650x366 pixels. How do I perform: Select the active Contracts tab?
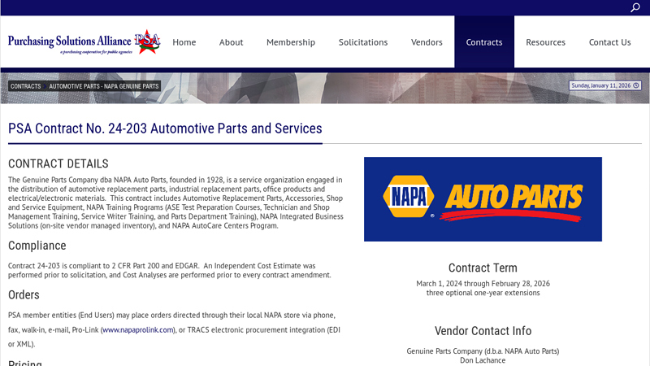tap(484, 42)
